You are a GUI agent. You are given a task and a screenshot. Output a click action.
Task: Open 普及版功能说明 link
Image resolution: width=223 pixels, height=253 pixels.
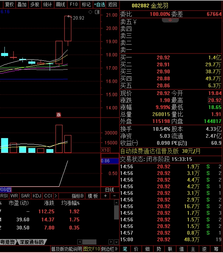tap(67, 249)
